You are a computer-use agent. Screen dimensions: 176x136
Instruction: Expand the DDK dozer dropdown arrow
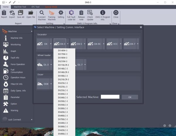[51, 84]
